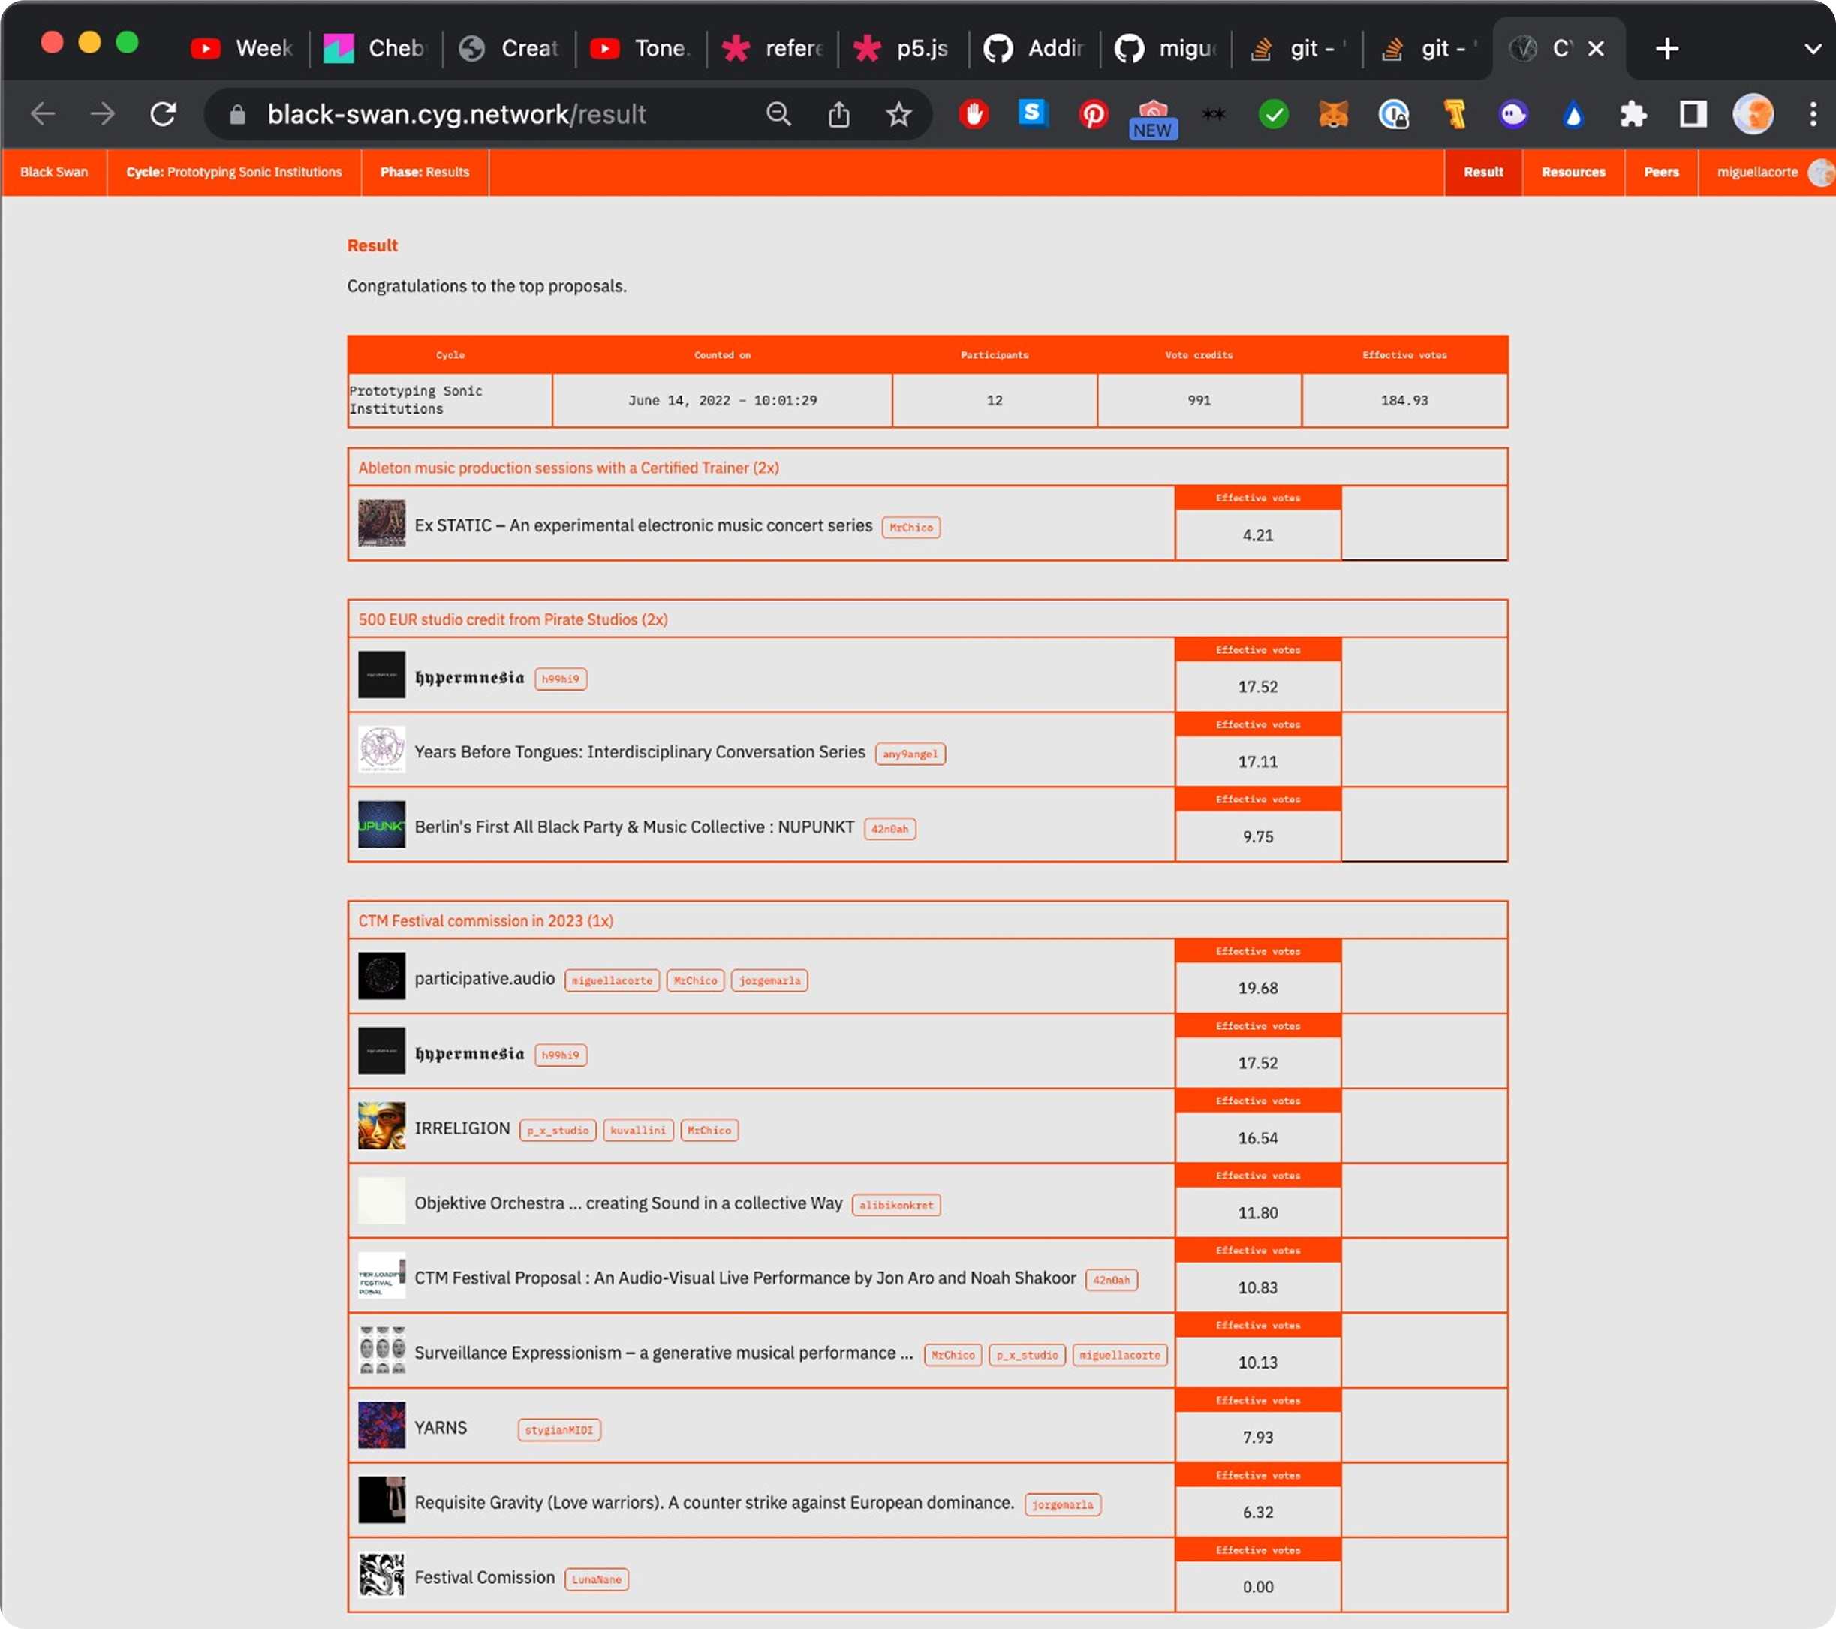Toggle the browser side panel icon
The width and height of the screenshot is (1836, 1629).
[x=1693, y=114]
